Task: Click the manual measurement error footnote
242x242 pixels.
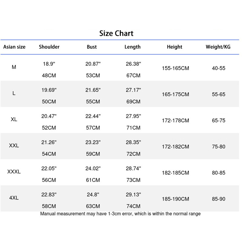Action: (120, 214)
